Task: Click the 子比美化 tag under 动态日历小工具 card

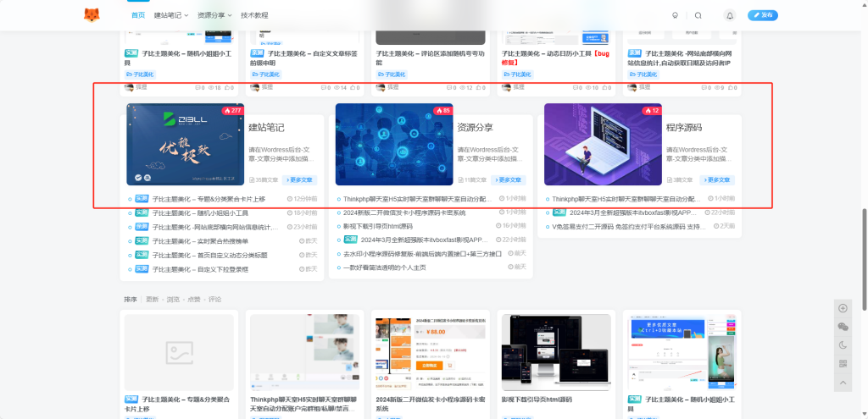Action: tap(517, 74)
